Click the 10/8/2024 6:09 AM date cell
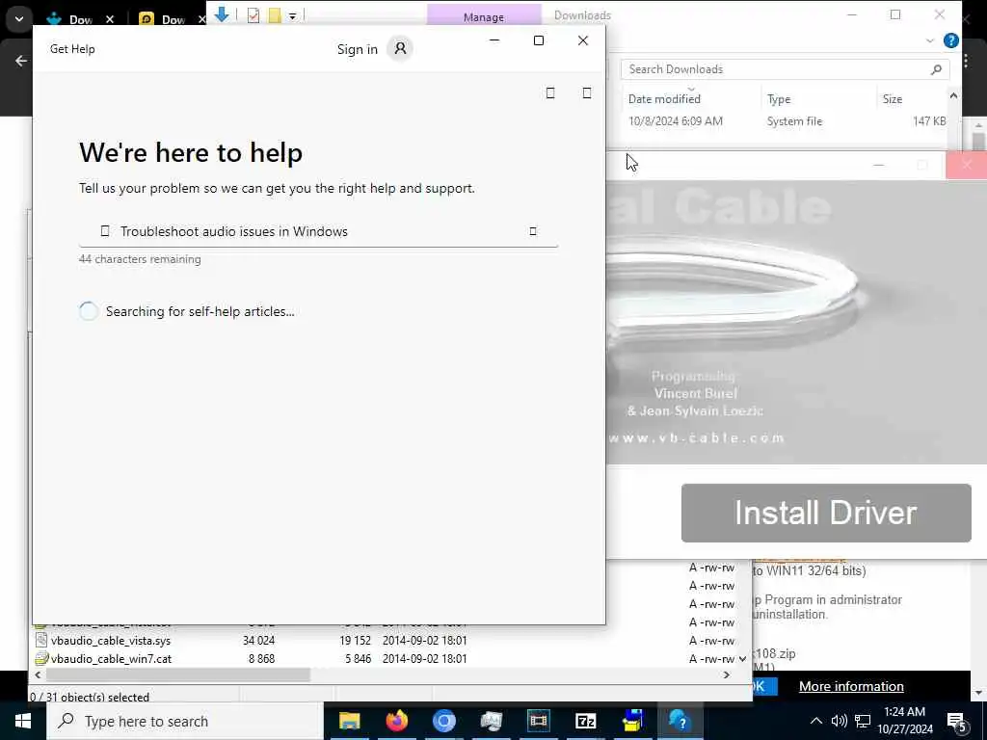The height and width of the screenshot is (740, 987). pos(675,120)
